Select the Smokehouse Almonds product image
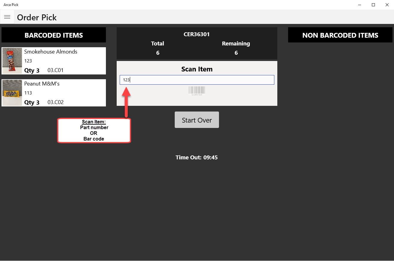This screenshot has width=394, height=261. [12, 61]
